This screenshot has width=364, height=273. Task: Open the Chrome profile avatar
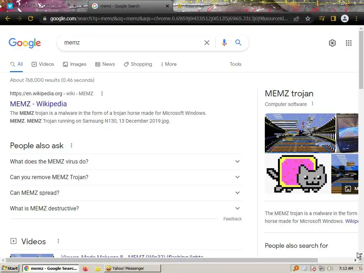[345, 18]
